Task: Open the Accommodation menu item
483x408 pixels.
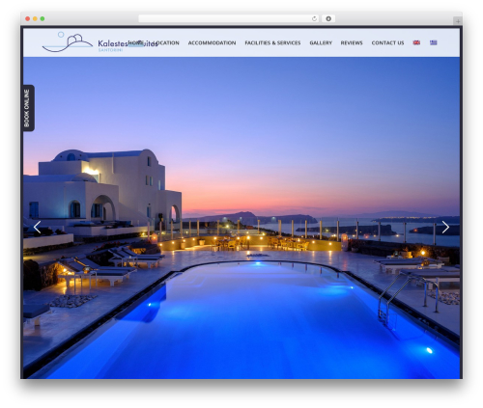Action: [212, 42]
